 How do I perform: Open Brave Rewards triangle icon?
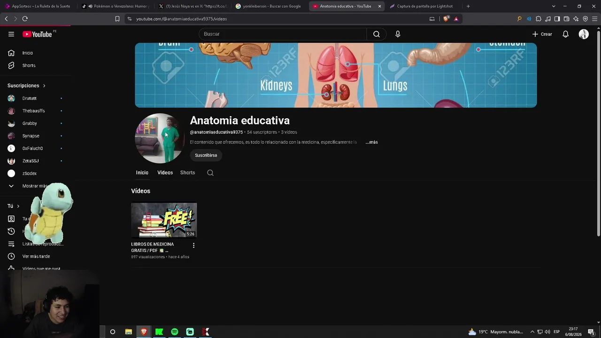point(456,19)
